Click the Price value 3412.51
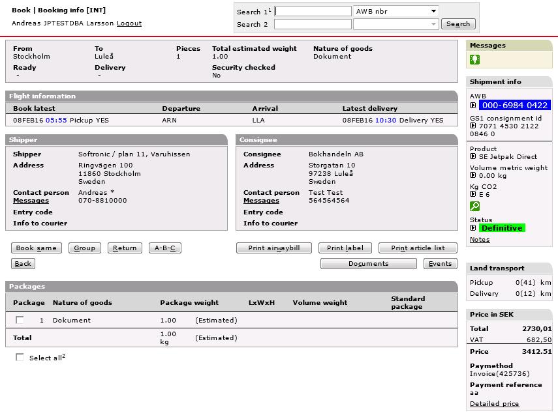 tap(536, 351)
